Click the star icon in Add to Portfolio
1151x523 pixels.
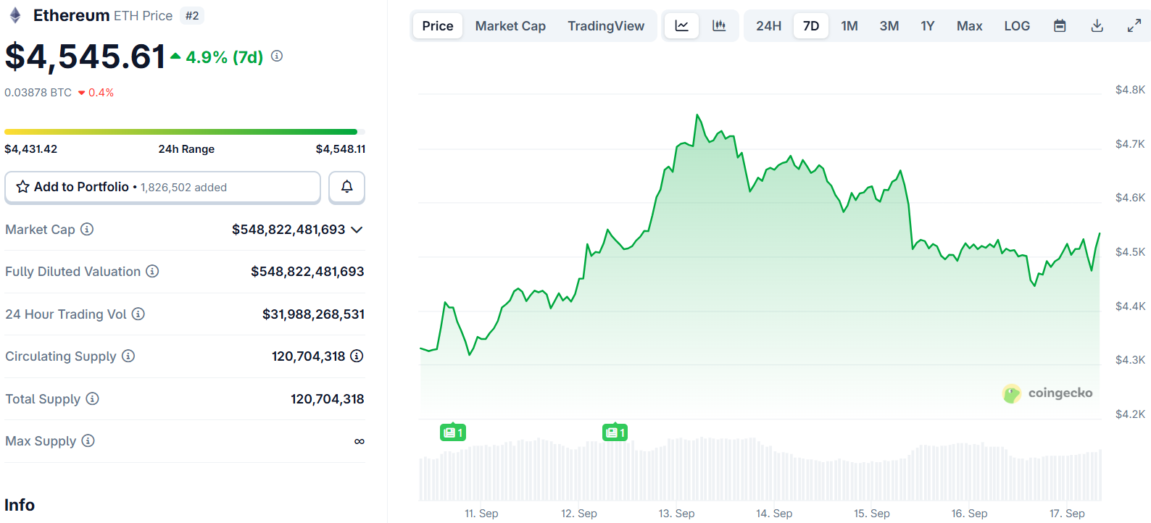(x=23, y=187)
